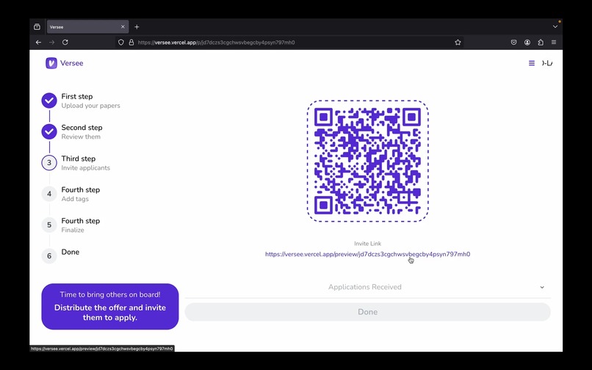Click the browser forward arrow
592x370 pixels.
[x=51, y=43]
